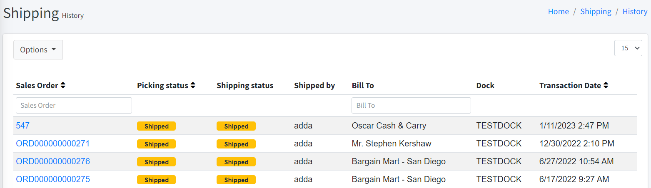
Task: Open order ORD000000000276
Action: [53, 161]
